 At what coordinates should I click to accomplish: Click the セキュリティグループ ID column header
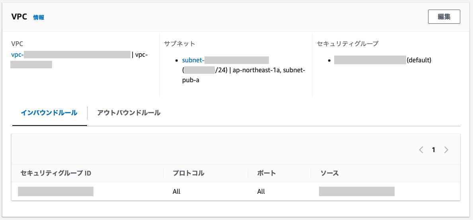56,173
